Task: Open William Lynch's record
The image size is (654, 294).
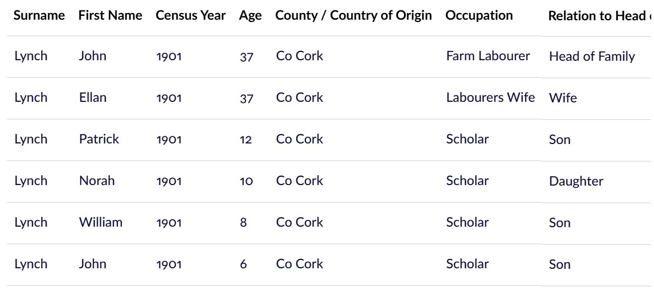Action: tap(329, 223)
